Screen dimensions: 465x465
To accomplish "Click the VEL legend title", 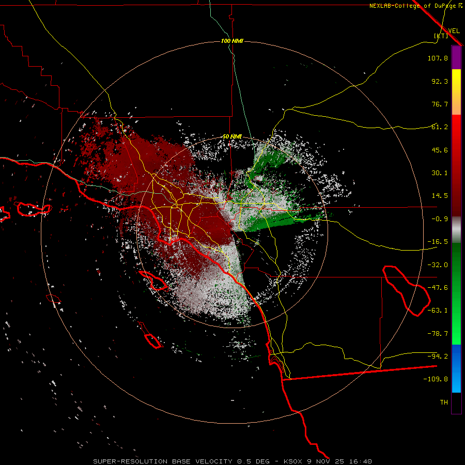I will (454, 30).
